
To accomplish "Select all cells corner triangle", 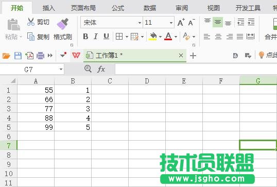I will pyautogui.click(x=13, y=81).
